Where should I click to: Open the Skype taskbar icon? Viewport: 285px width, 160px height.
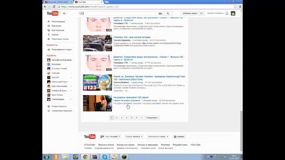pos(105,157)
